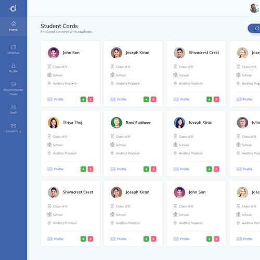Click the location pin on Ravi Sudheer's card

point(112,153)
